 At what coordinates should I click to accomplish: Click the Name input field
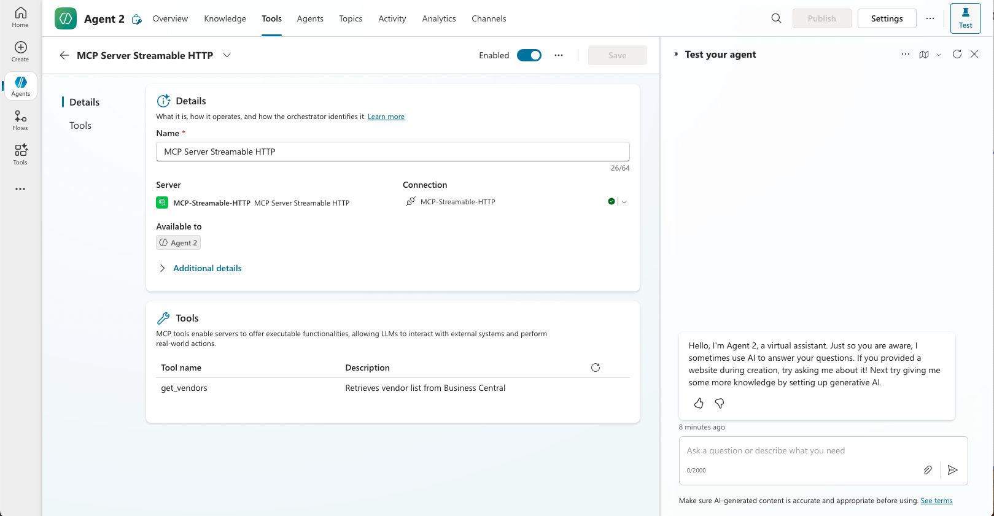point(393,152)
